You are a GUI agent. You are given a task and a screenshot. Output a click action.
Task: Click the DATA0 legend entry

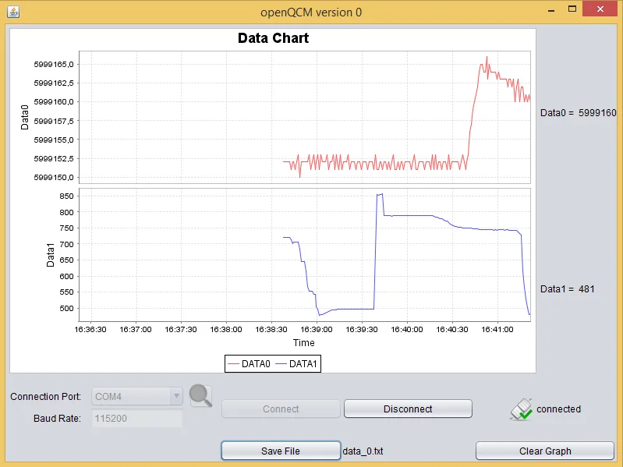(249, 364)
